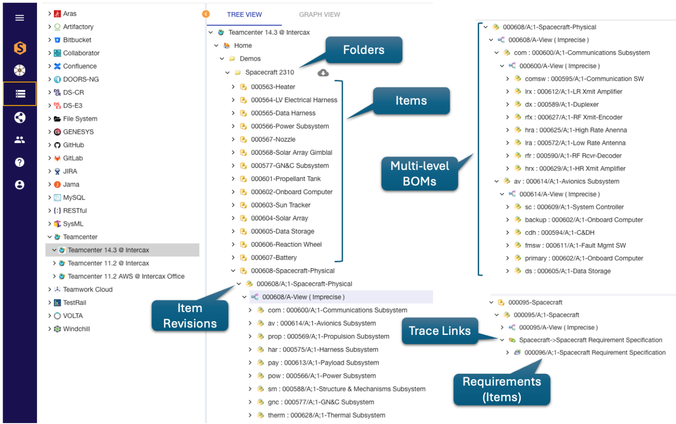Click the share network sidebar icon

[19, 117]
